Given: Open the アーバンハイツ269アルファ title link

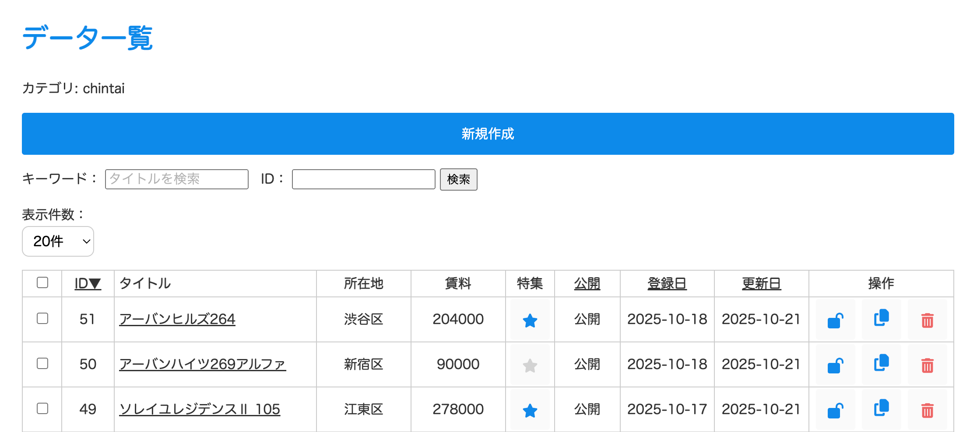Looking at the screenshot, I should tap(202, 364).
